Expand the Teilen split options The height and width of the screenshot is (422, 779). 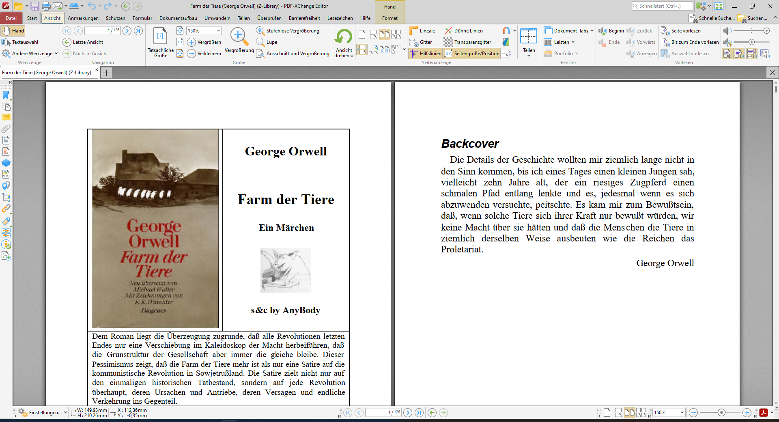[529, 53]
